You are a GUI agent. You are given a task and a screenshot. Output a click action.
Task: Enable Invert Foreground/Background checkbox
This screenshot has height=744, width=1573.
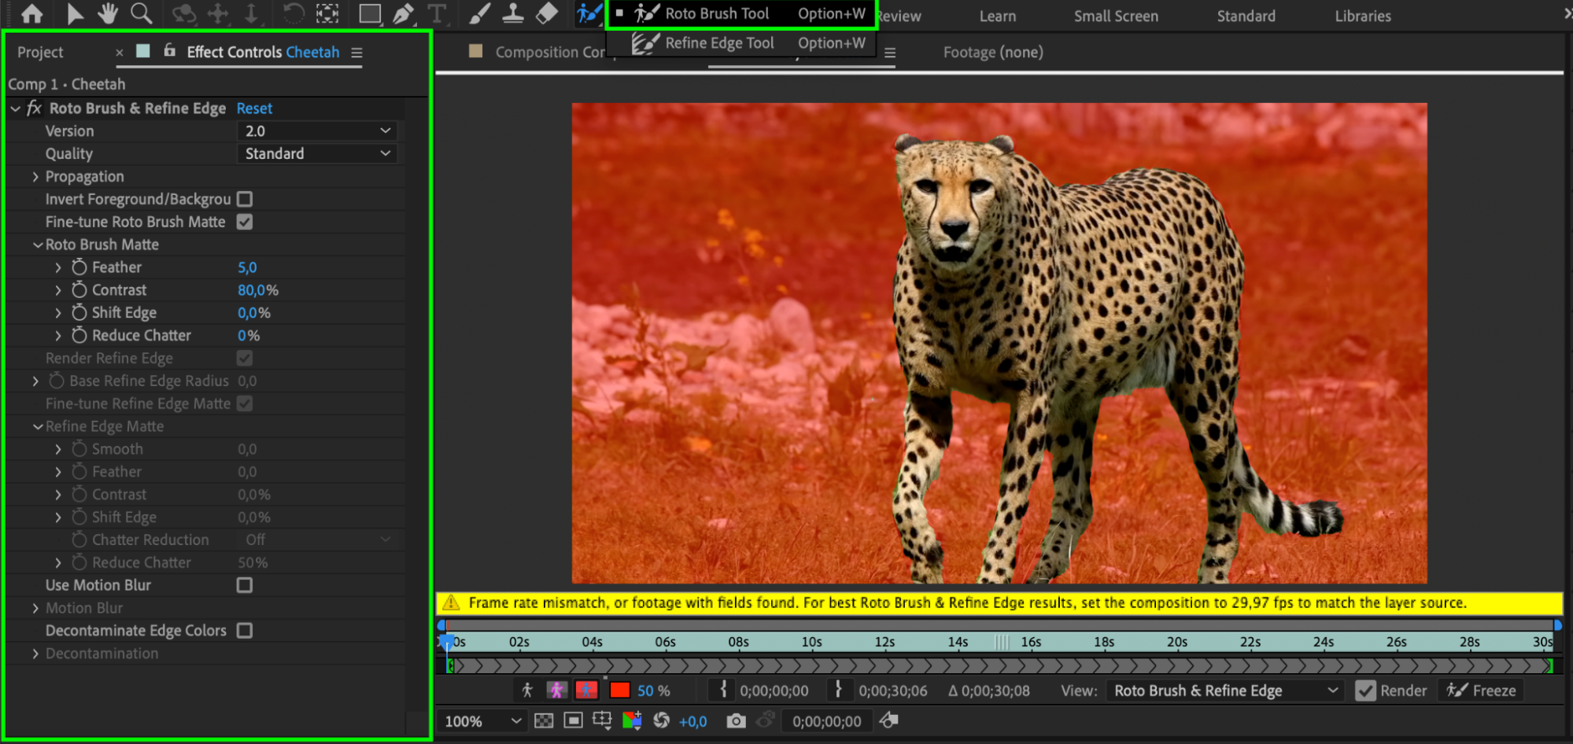pyautogui.click(x=245, y=200)
